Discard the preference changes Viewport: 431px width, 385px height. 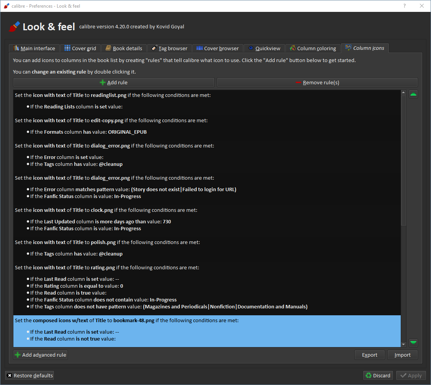point(378,375)
